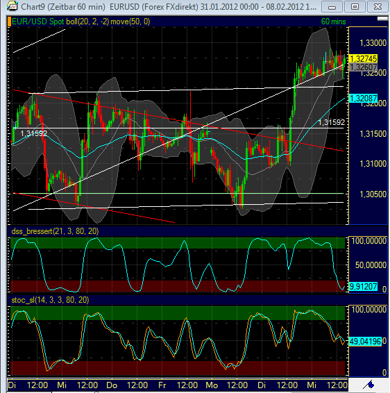Click the right 1,31592 line label in the chart

click(x=332, y=122)
